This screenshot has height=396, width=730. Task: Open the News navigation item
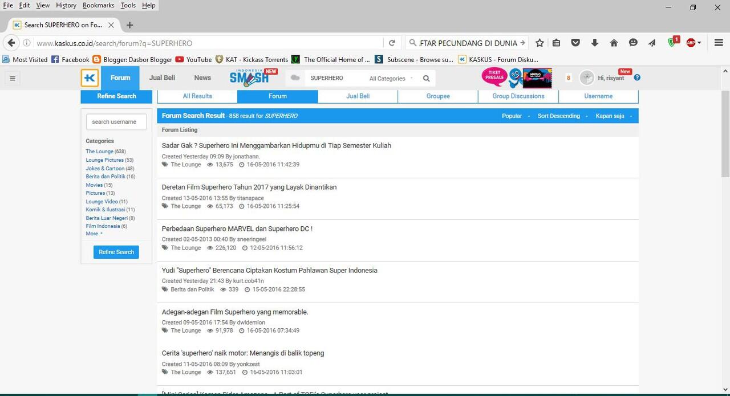pyautogui.click(x=202, y=78)
